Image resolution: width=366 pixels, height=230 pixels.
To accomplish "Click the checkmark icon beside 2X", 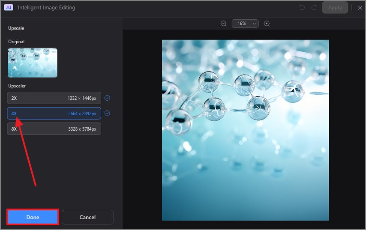I will pyautogui.click(x=107, y=98).
